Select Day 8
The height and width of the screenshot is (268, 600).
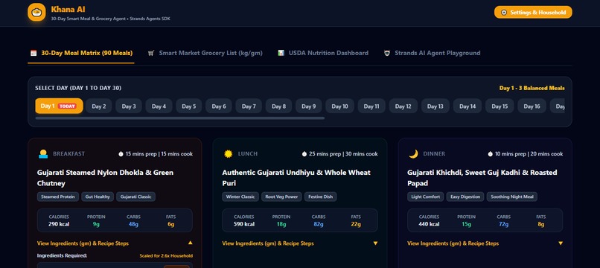tap(278, 106)
